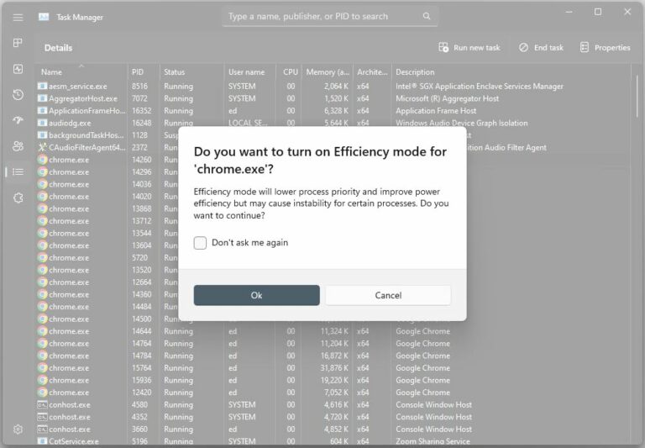Click the Task Manager search box
The image size is (645, 448).
click(x=330, y=16)
